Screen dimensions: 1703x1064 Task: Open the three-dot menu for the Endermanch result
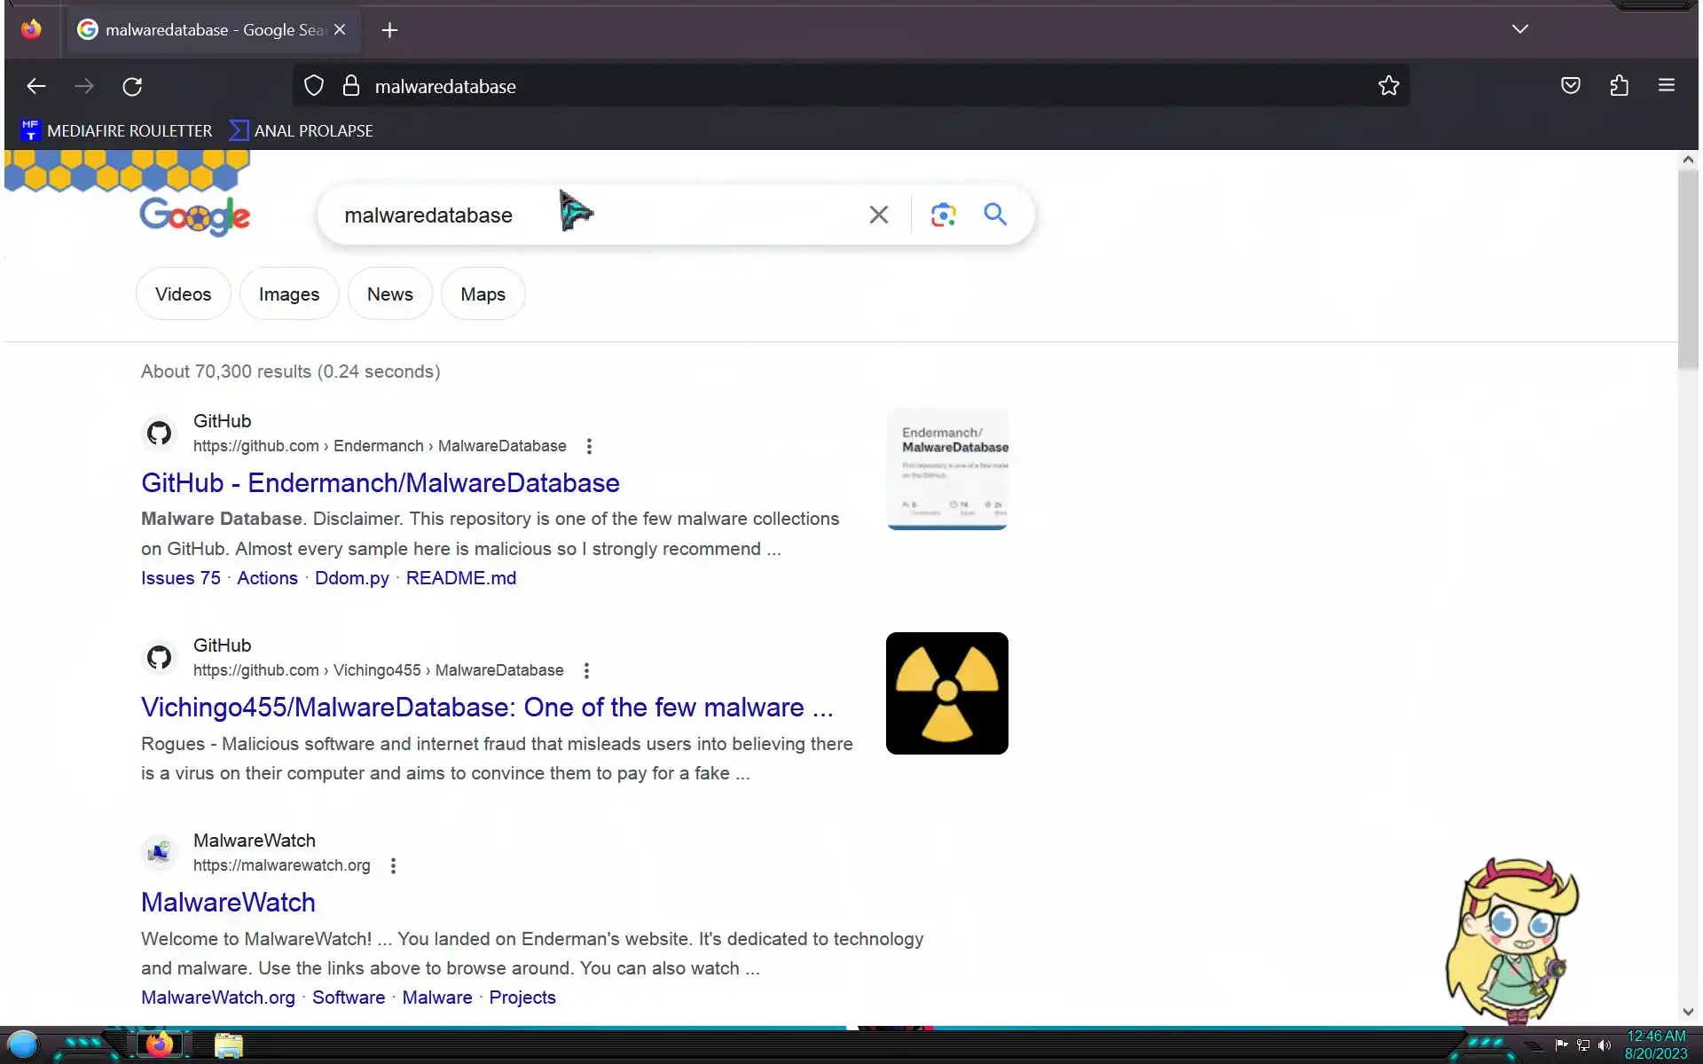(x=589, y=446)
